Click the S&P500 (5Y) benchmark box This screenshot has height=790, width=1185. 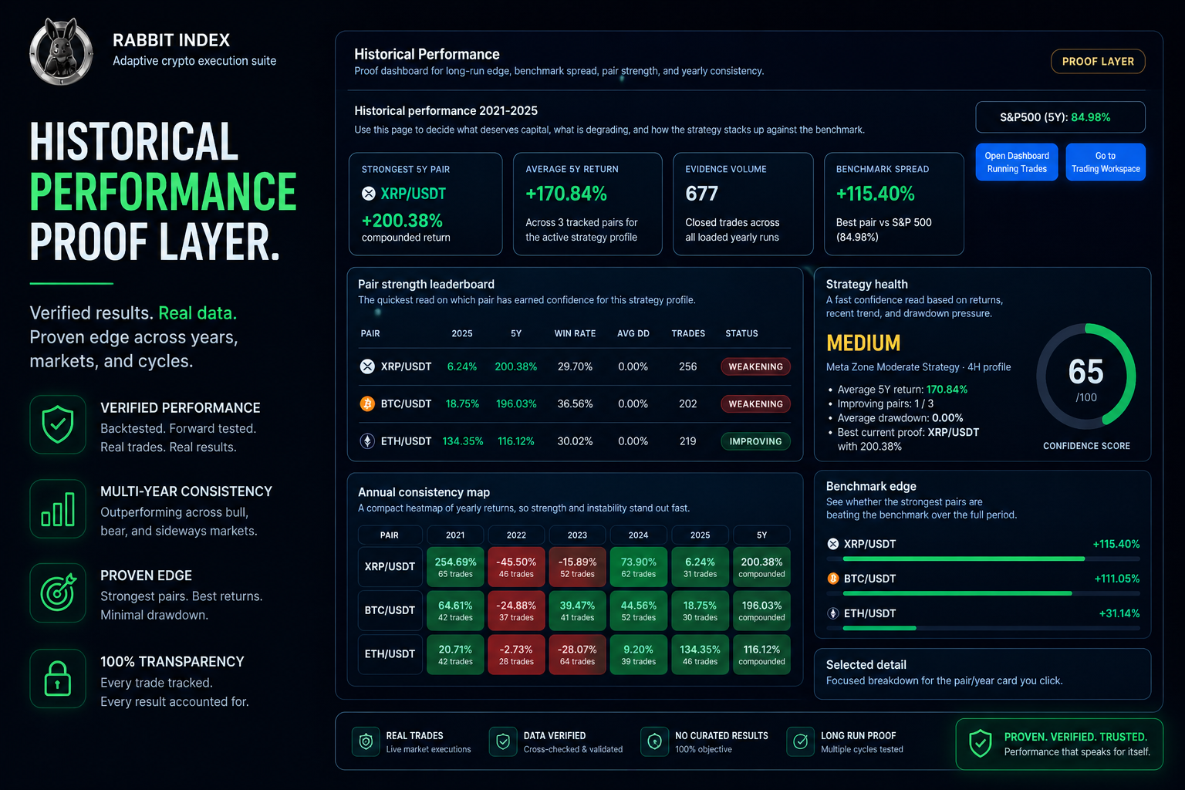(x=1060, y=117)
